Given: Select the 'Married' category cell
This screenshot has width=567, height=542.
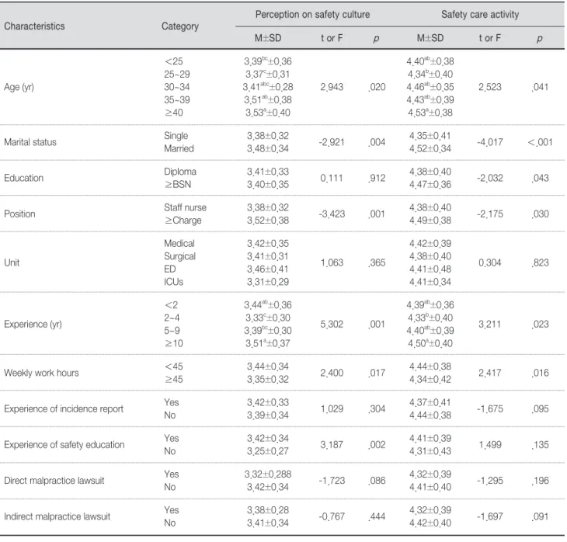Looking at the screenshot, I should pos(179,148).
